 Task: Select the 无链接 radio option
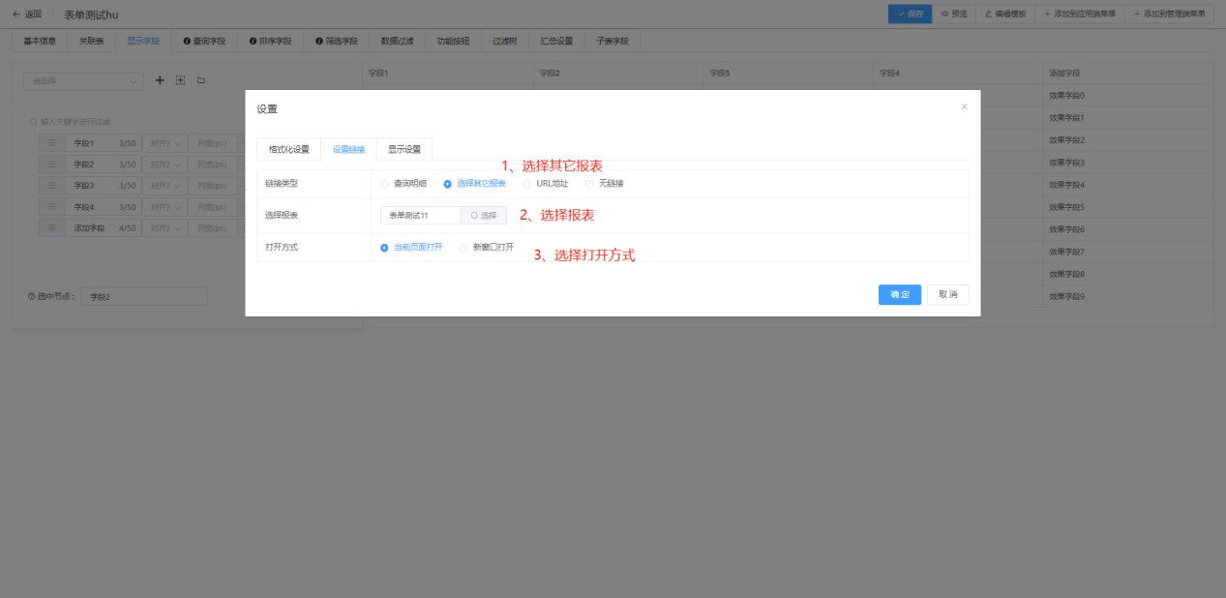click(589, 184)
